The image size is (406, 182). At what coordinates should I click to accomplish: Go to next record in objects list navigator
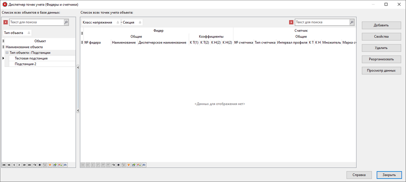[19, 165]
